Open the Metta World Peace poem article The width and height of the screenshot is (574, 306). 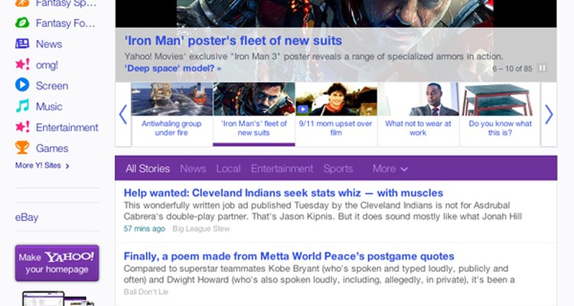[x=289, y=256]
